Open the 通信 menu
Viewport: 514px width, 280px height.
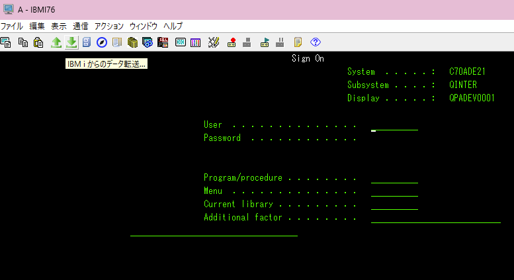click(80, 26)
